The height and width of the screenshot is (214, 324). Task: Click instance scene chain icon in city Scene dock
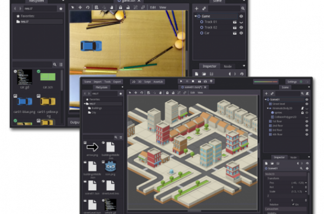pyautogui.click(x=272, y=93)
